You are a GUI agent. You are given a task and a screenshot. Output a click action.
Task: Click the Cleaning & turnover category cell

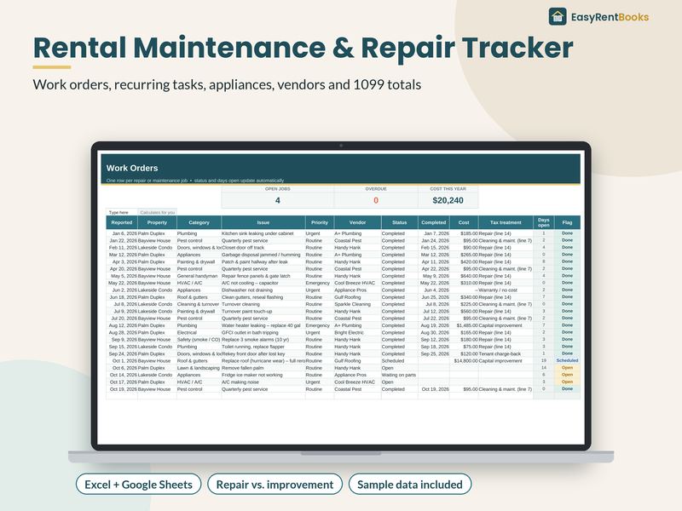(x=199, y=304)
